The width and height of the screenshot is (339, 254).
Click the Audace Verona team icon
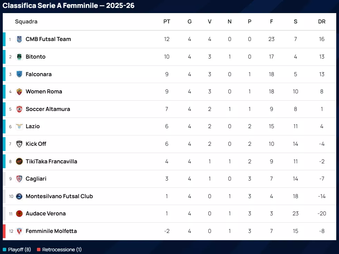(19, 214)
